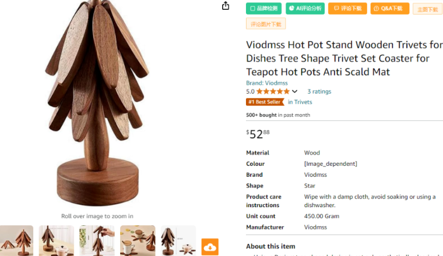Select the thumbnail with cups on trivets
Screen dimensions: 443x256
click(138, 241)
